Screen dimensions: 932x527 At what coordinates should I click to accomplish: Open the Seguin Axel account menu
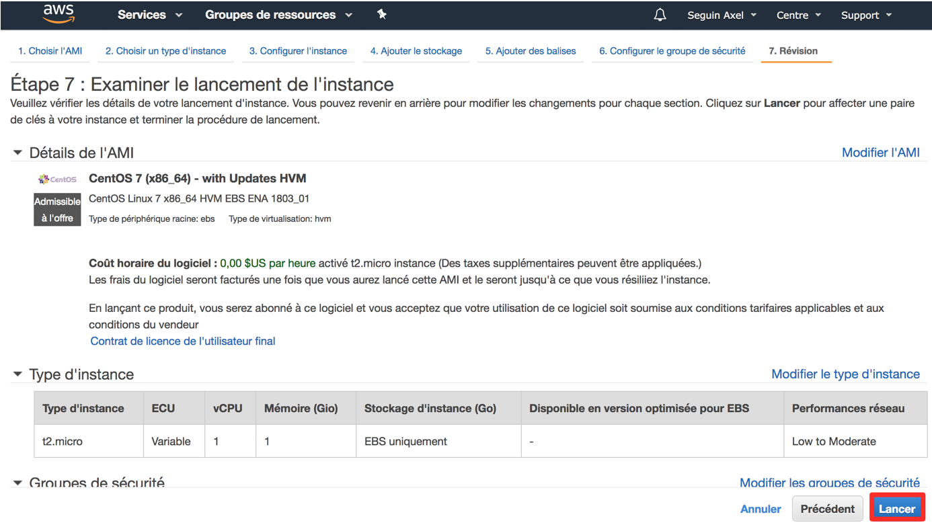(722, 15)
